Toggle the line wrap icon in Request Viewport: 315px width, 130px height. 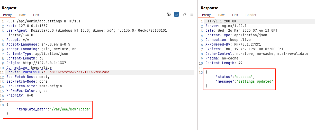click(x=176, y=14)
